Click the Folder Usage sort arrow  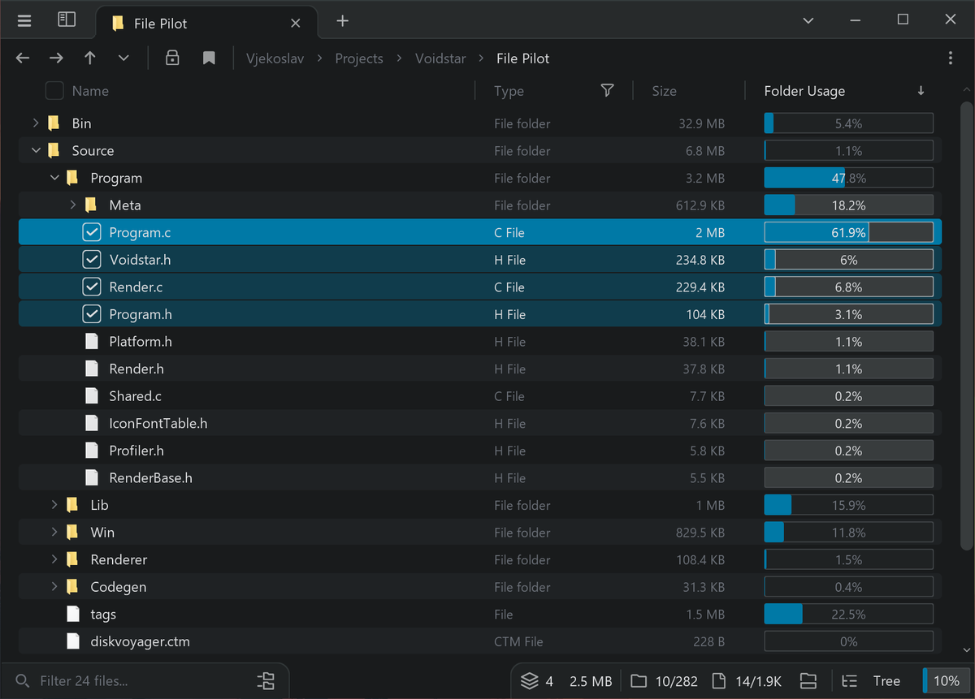tap(921, 91)
